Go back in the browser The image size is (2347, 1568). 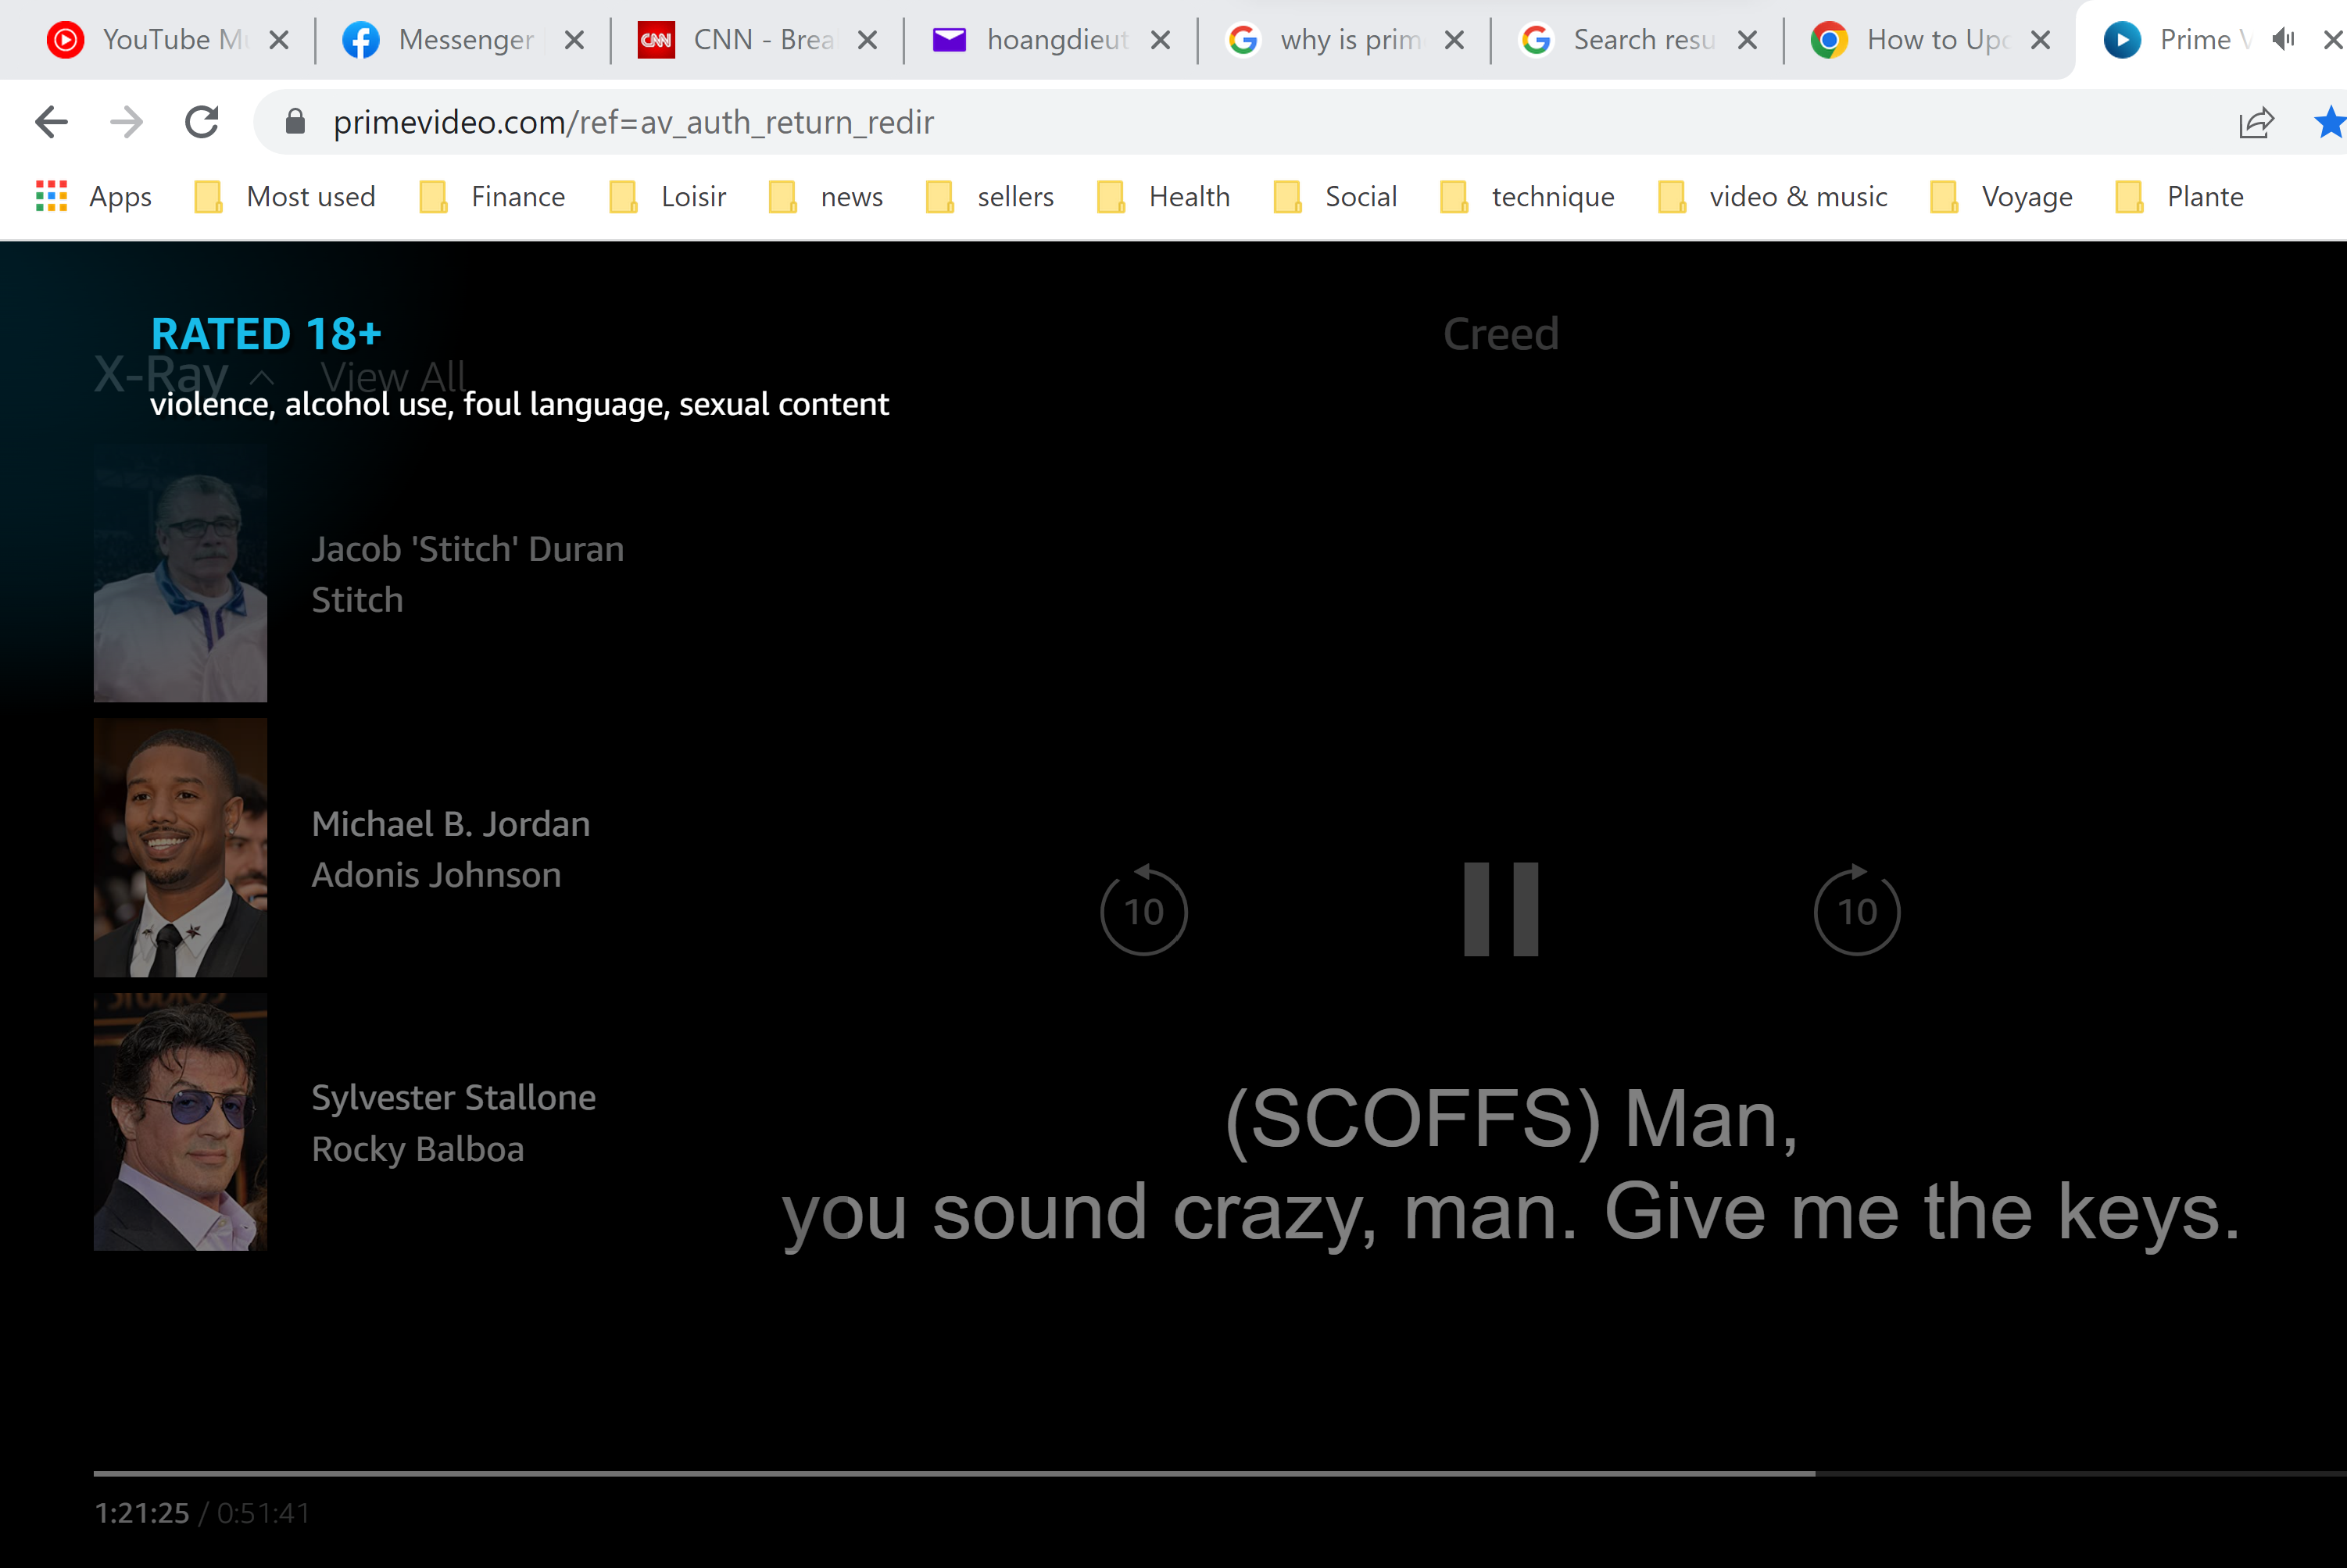click(x=51, y=122)
